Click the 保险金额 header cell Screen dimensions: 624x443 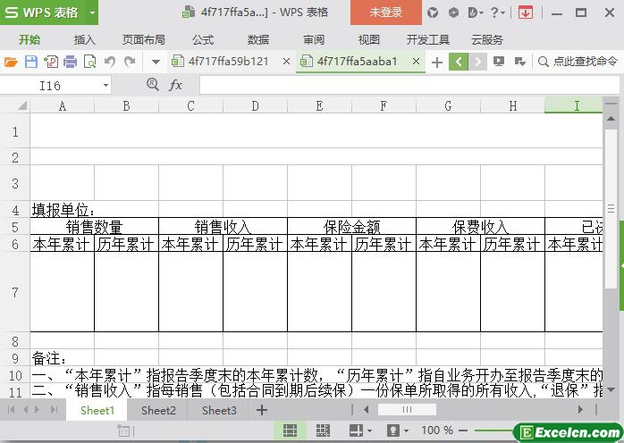tap(352, 227)
